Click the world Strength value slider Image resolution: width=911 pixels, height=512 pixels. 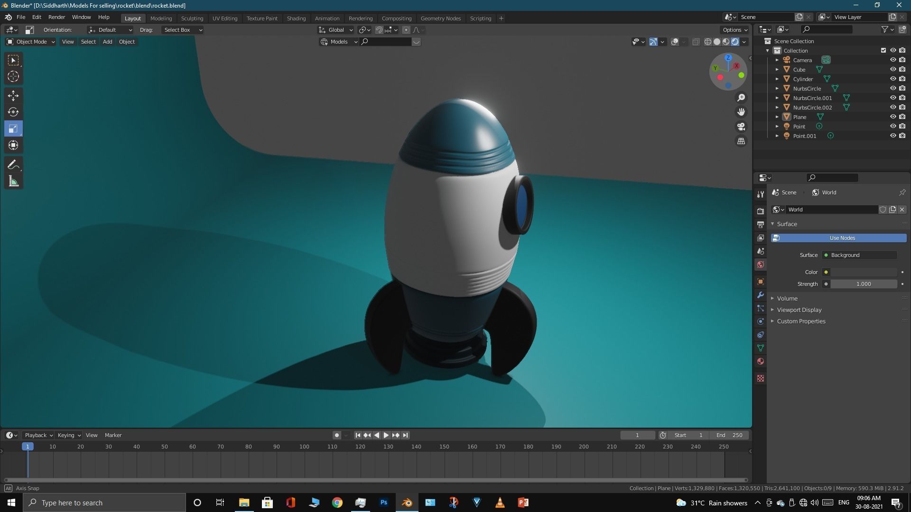[863, 284]
